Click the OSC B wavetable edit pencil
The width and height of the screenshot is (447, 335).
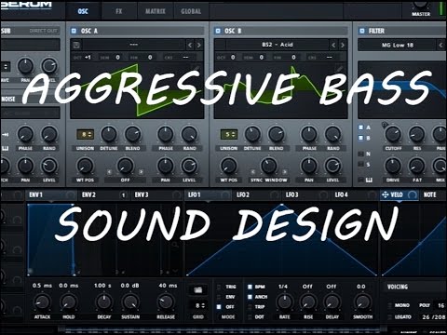(x=339, y=69)
